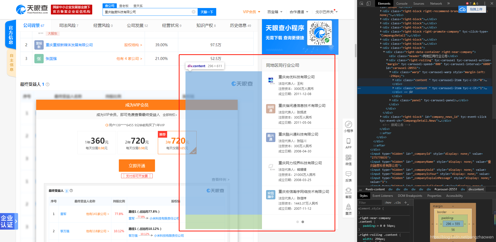Screen dimensions: 496x242
Task: Click the 置顶 back-to-top rocket icon
Action: pyautogui.click(x=348, y=208)
